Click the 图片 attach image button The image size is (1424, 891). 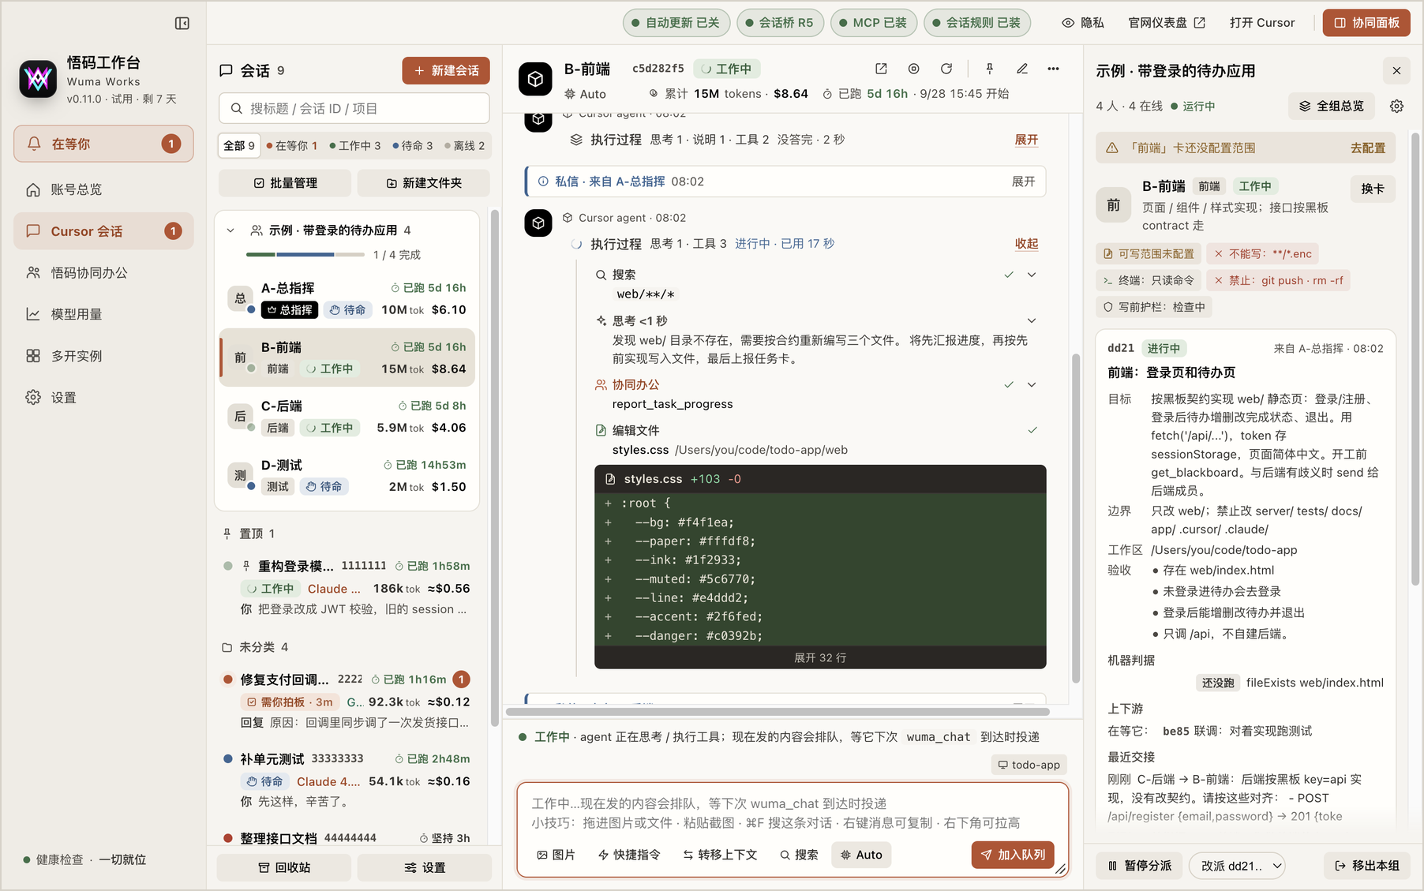[x=556, y=855]
